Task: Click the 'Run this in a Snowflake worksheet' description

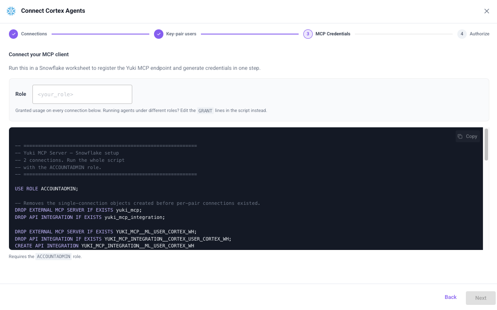Action: 135,68
